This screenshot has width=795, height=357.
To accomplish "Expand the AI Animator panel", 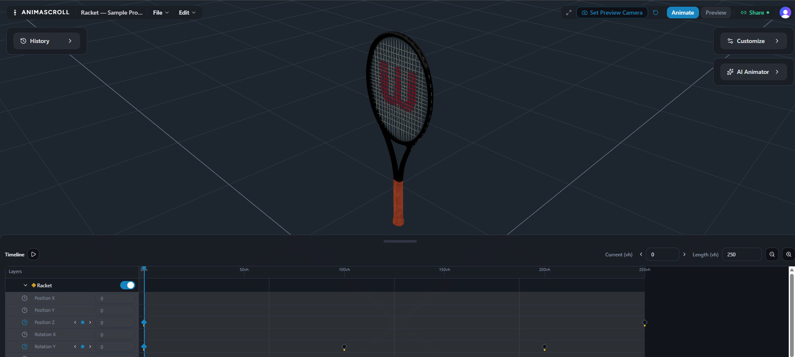I will [753, 72].
